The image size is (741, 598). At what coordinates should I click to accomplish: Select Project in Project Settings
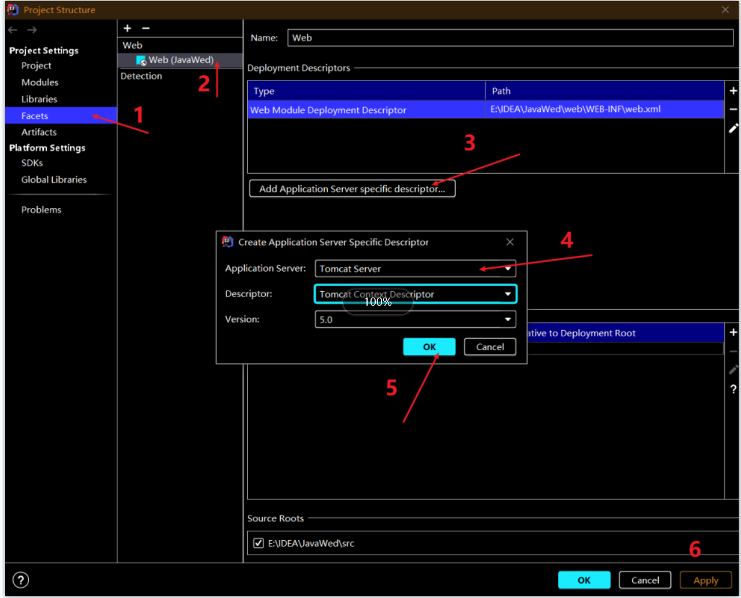36,65
